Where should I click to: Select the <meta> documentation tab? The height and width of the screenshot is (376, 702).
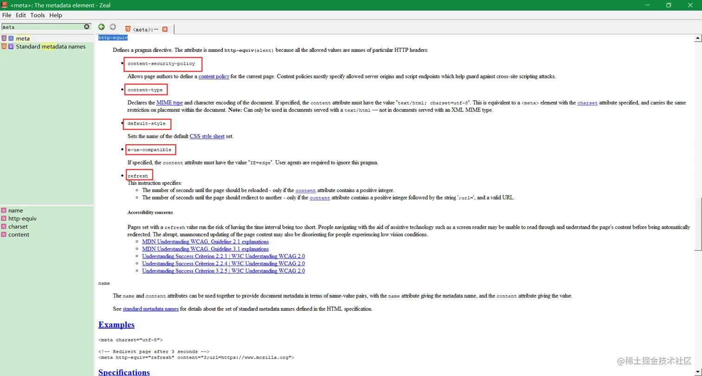point(146,29)
